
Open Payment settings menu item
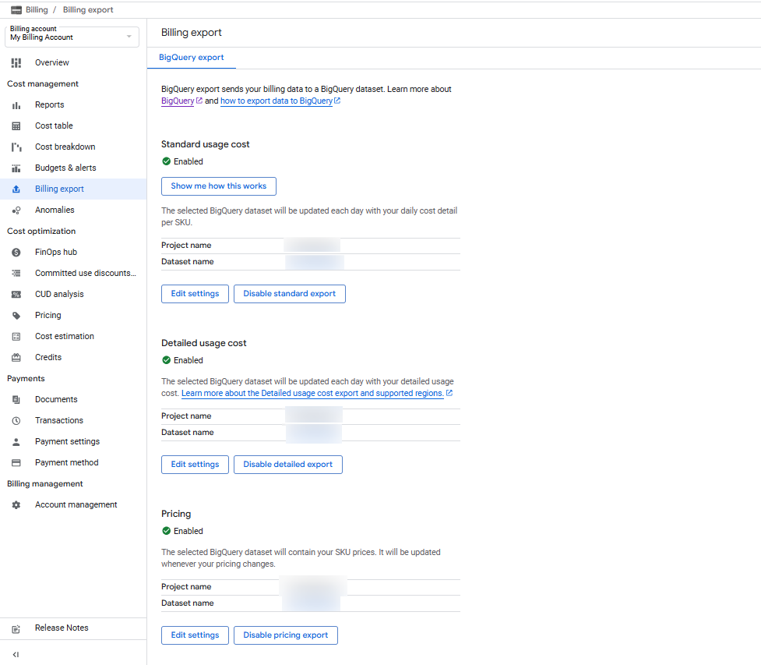coord(67,441)
